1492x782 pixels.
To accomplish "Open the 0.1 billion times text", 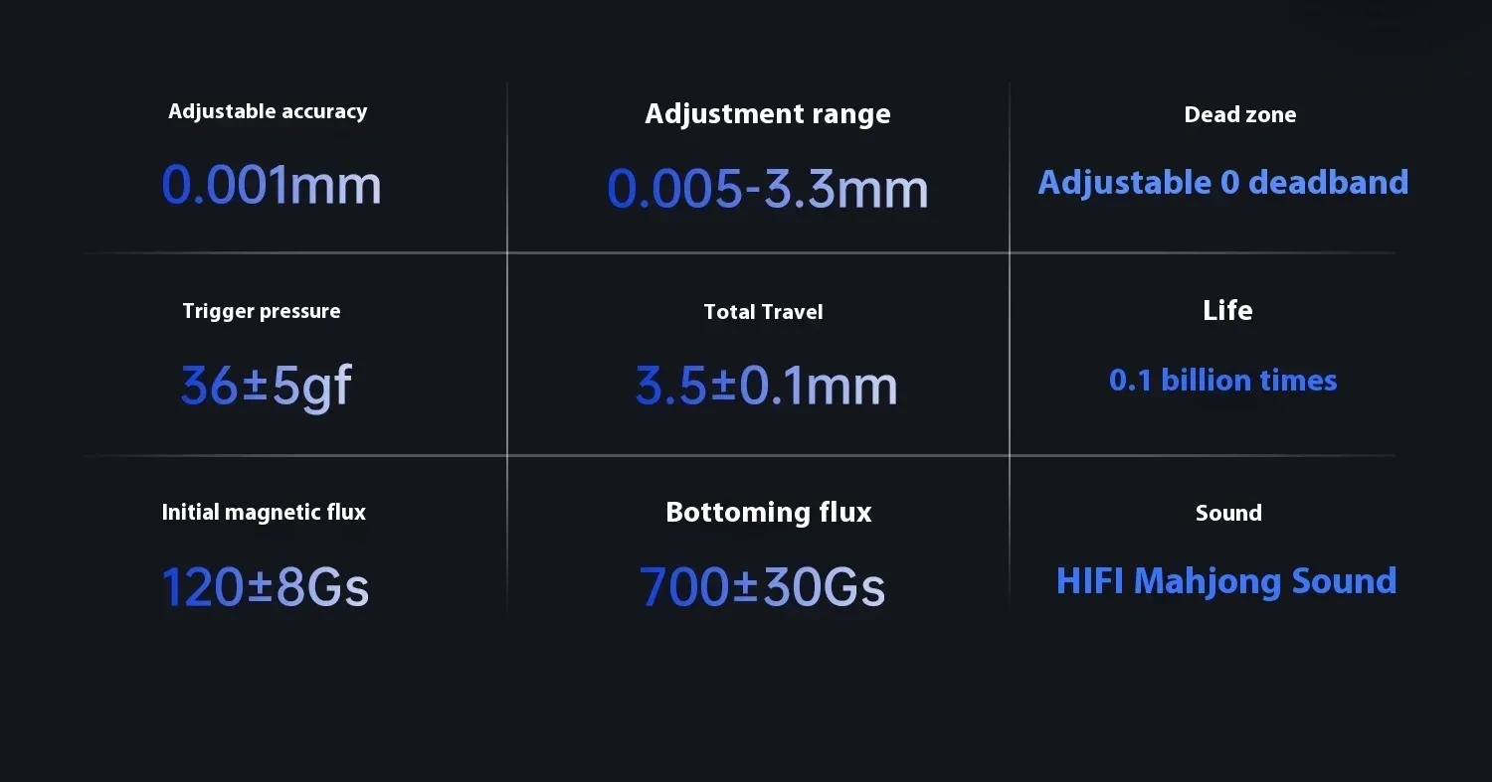I will pos(1222,381).
